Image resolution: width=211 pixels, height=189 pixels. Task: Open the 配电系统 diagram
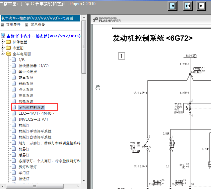tap(26, 78)
